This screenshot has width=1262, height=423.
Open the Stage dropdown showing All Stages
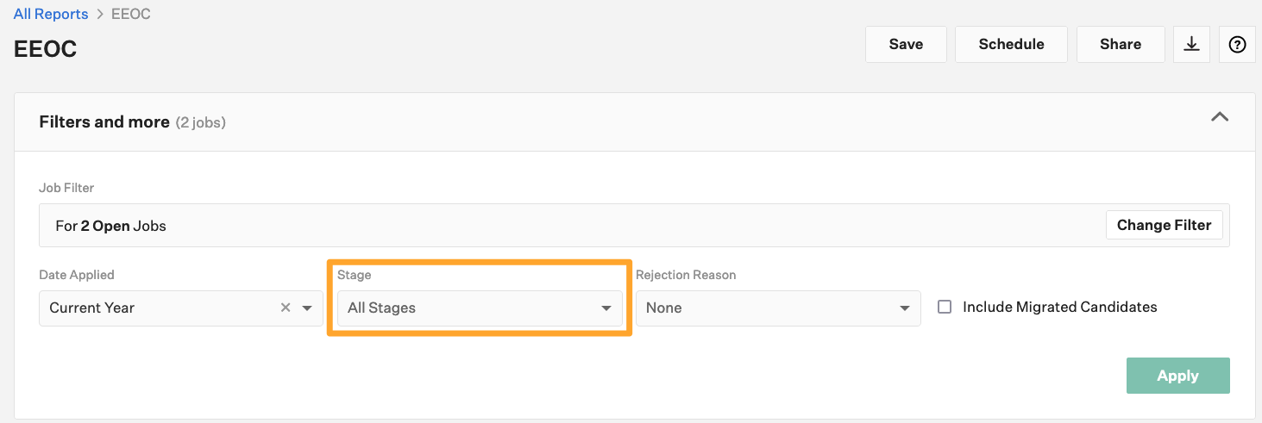tap(480, 308)
